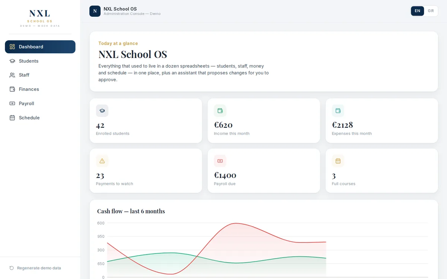This screenshot has width=447, height=279.
Task: Click the Students graduation cap icon
Action: pos(12,61)
